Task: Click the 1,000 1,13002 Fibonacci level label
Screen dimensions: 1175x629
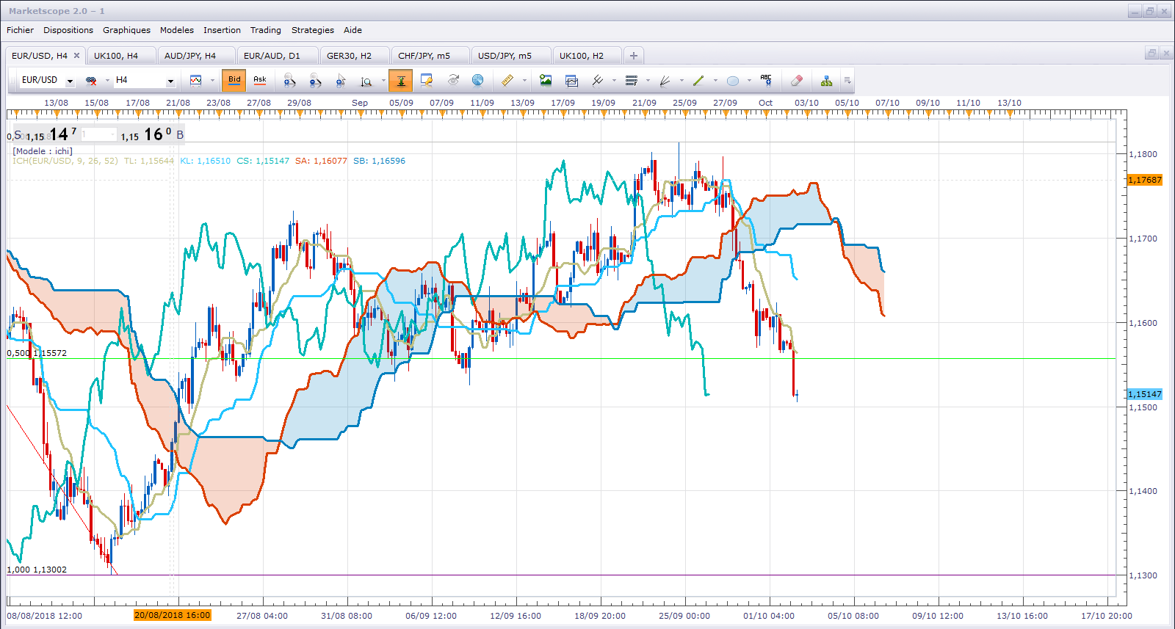Action: 37,570
